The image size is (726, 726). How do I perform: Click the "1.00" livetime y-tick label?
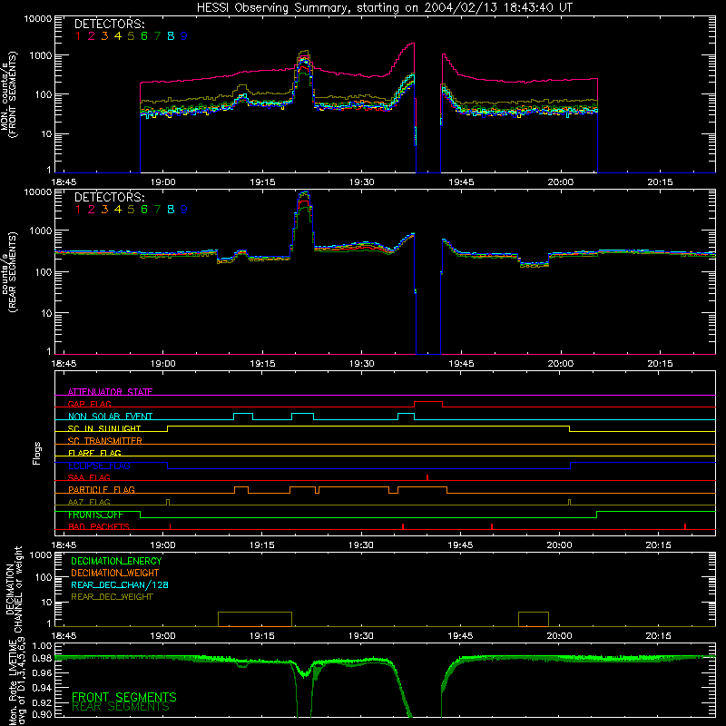(42, 645)
